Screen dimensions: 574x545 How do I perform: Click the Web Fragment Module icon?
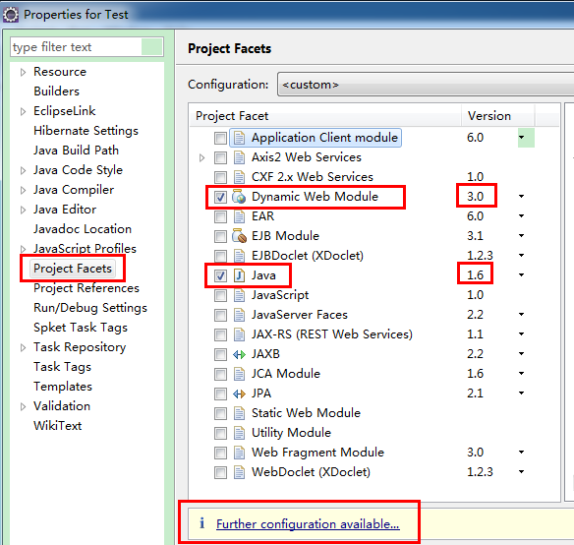point(239,453)
